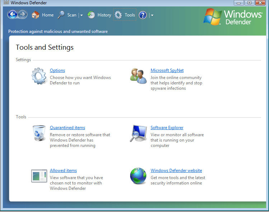
Task: Click 'Remove or restore software' description text
Action: coord(80,140)
